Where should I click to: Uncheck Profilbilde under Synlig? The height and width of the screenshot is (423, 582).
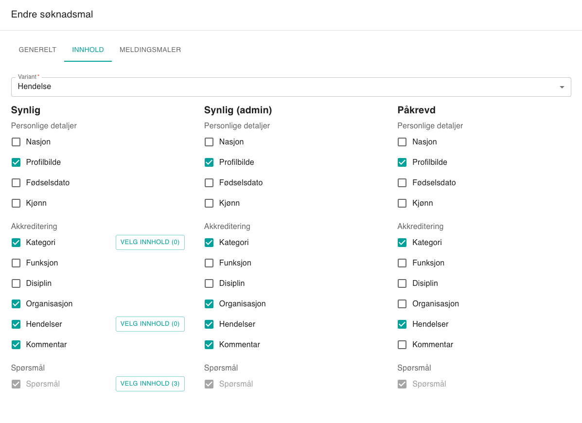(16, 162)
